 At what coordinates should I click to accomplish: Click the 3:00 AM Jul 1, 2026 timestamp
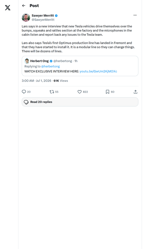(x=37, y=81)
